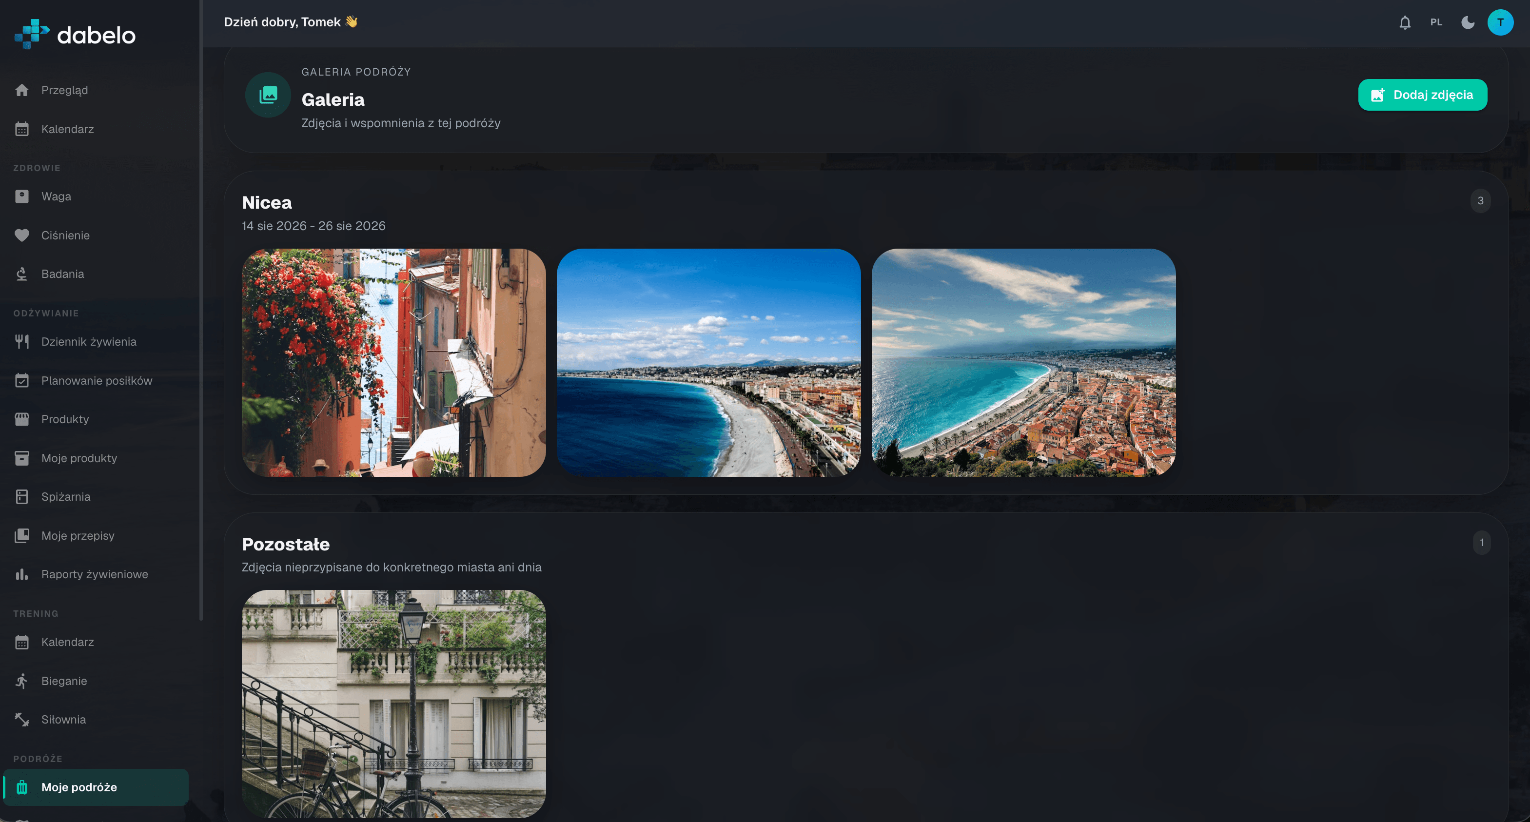Click the Nicea photo count badge
1530x822 pixels.
[x=1480, y=201]
